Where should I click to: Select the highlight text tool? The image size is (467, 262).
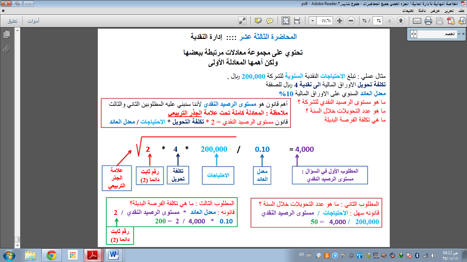tap(258, 21)
